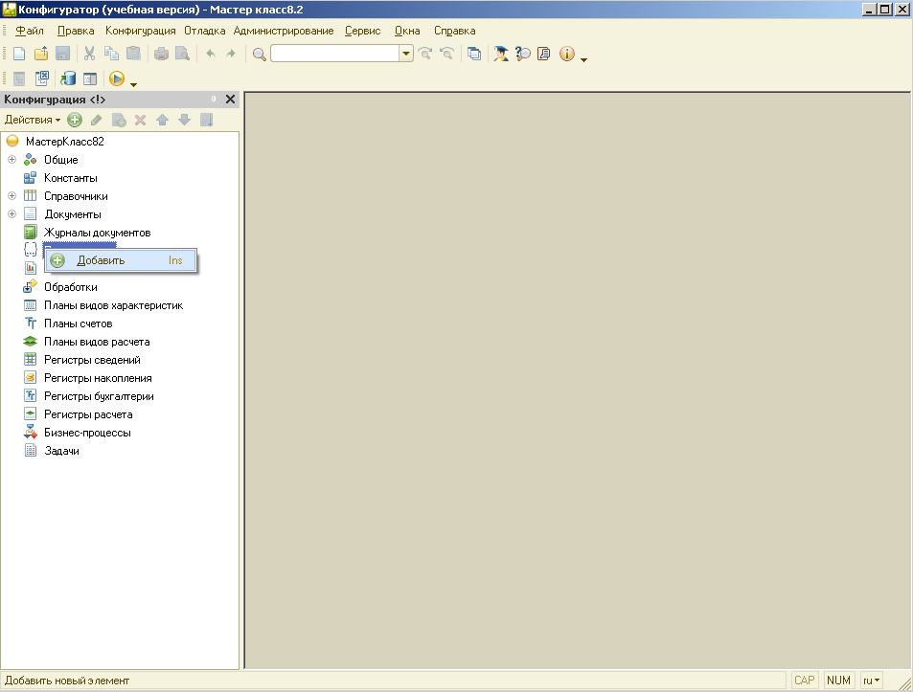
Task: Click the windows list toolbar icon
Action: pyautogui.click(x=474, y=55)
